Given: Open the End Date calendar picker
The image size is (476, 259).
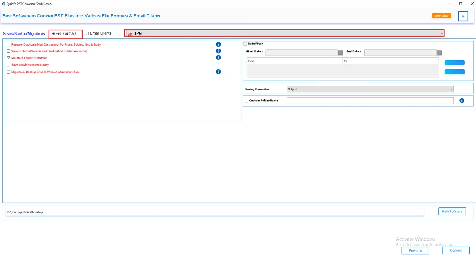Looking at the screenshot, I should pos(439,53).
